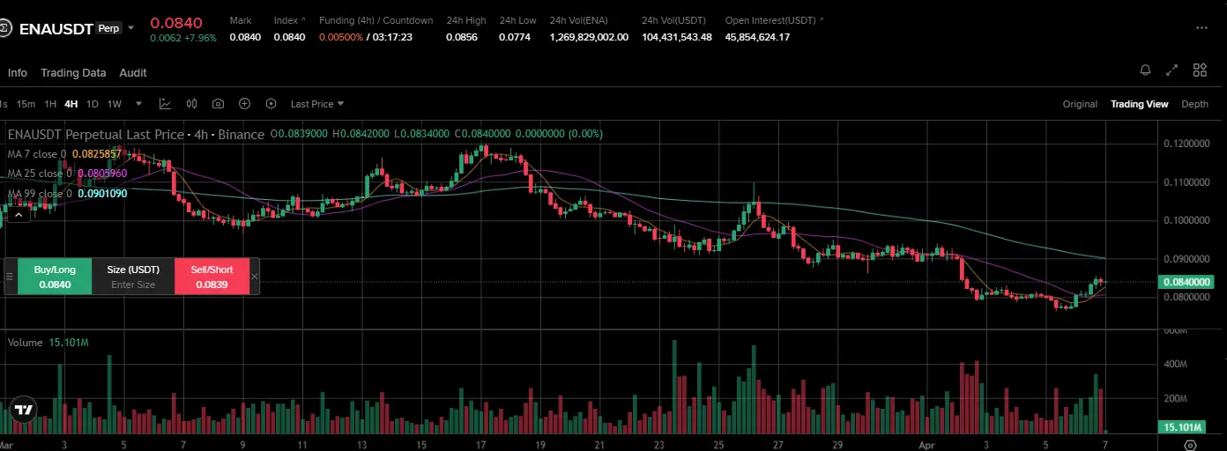Open more time intervals dropdown arrow
This screenshot has height=451, width=1227.
tap(138, 104)
